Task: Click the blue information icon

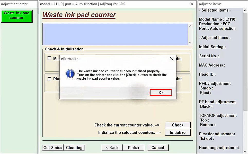Action: coord(70,74)
